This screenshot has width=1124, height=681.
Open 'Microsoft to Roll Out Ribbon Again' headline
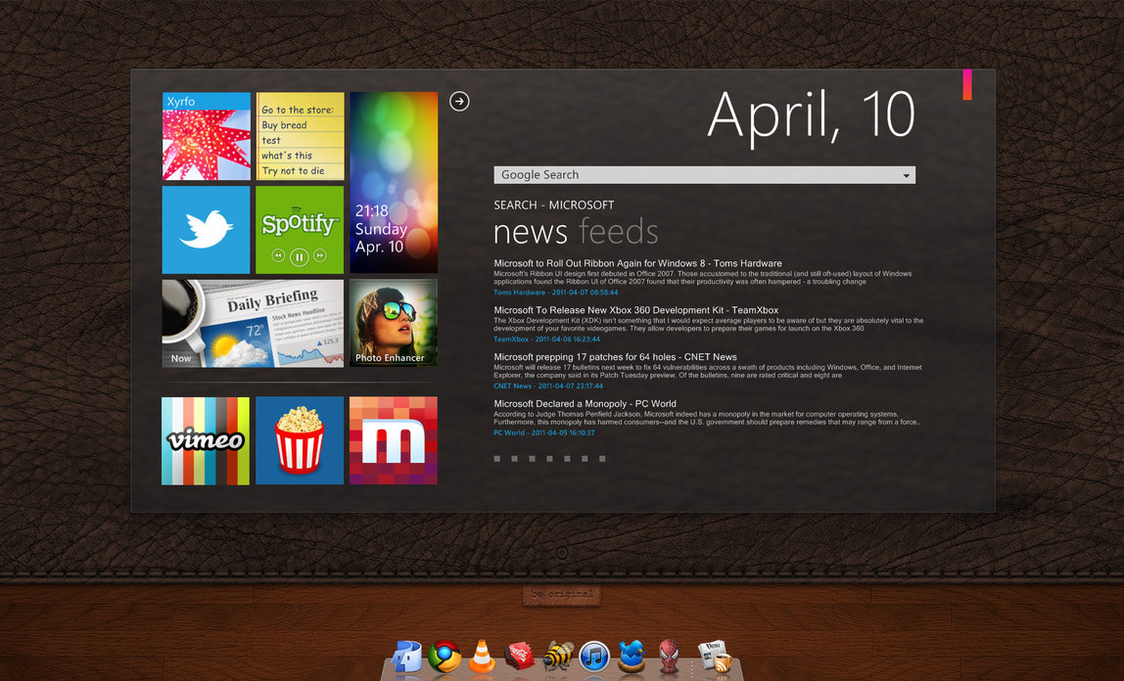click(x=638, y=263)
